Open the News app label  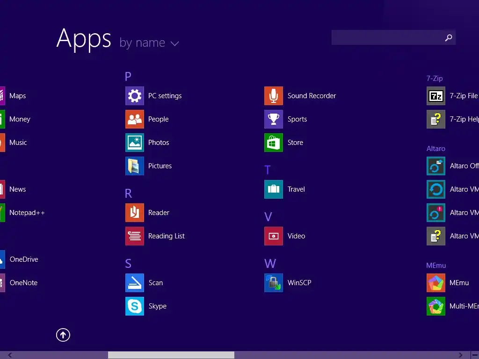click(17, 189)
